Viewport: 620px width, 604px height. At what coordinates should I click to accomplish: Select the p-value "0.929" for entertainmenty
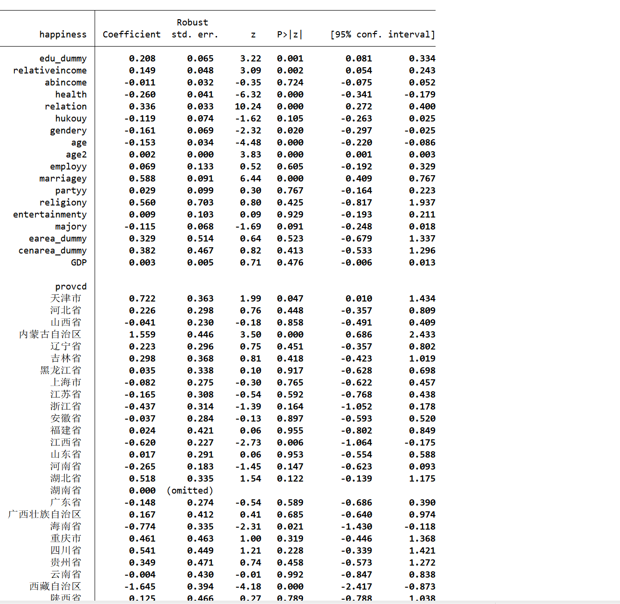coord(290,215)
